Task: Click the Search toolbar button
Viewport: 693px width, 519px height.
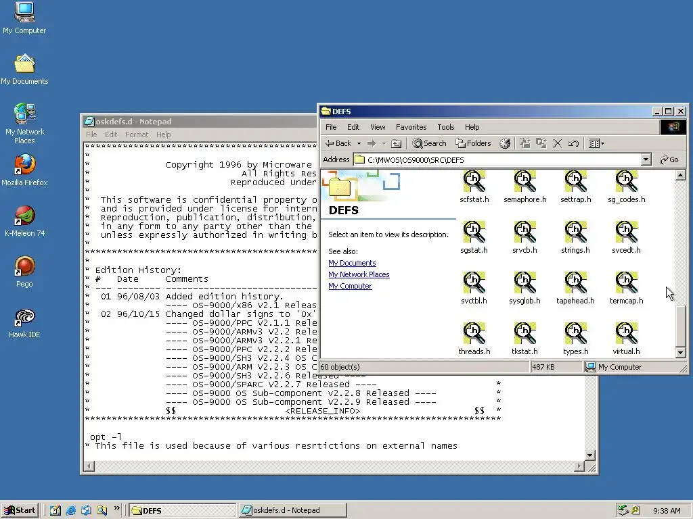Action: 429,143
